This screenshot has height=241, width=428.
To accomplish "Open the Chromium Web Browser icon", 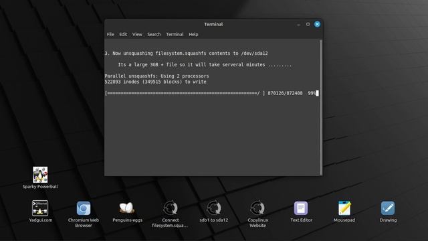I will 84,208.
